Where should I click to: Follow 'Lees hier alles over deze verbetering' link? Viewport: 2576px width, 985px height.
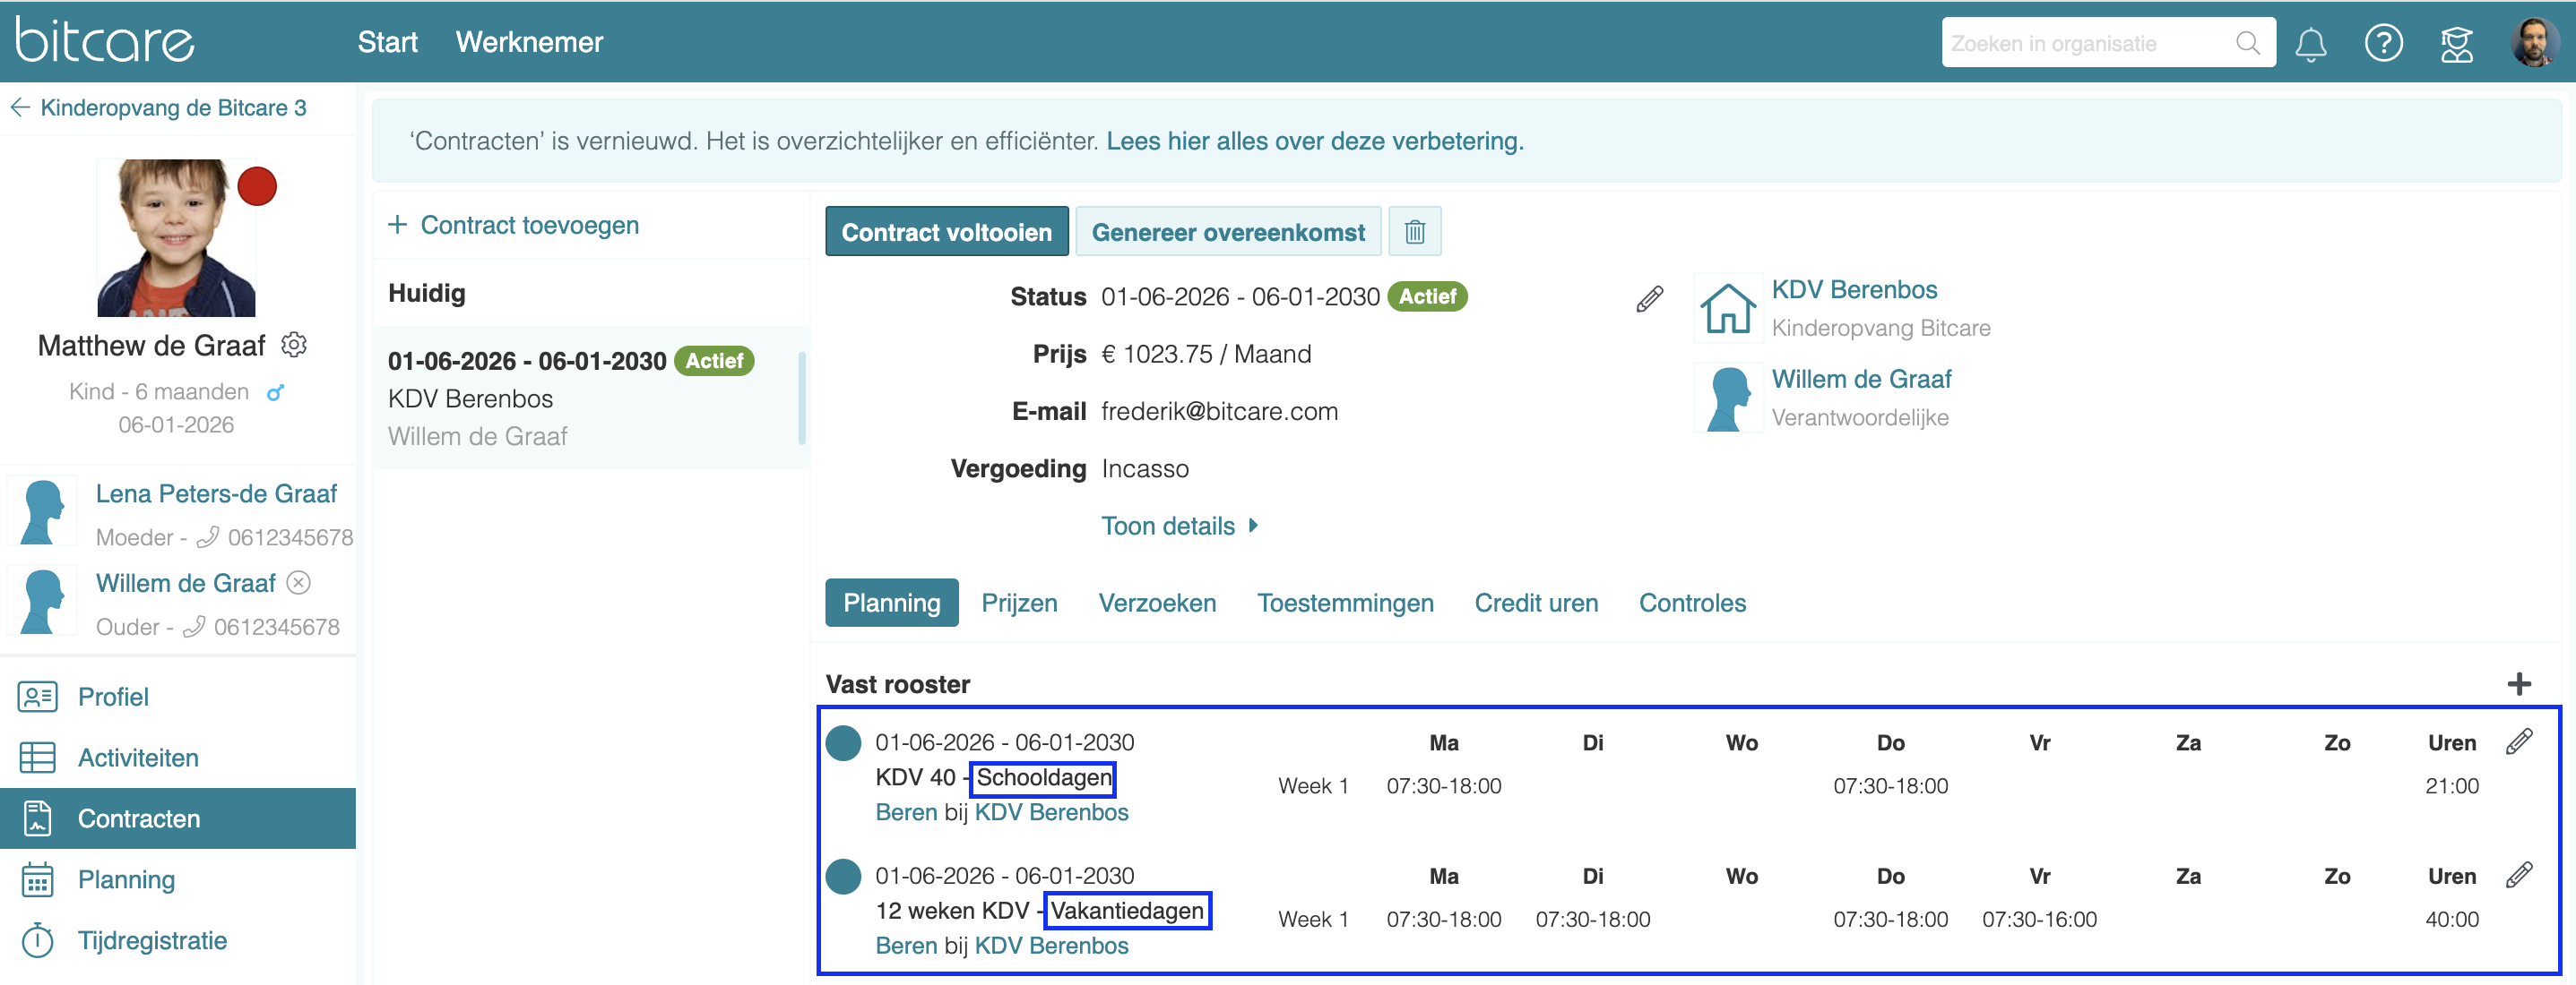(x=1315, y=141)
